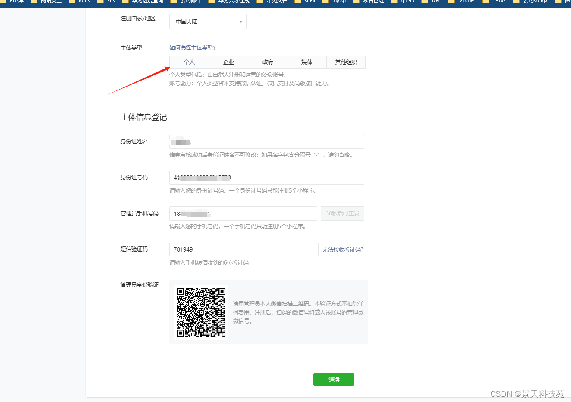Open the mysql bookmark folder
The height and width of the screenshot is (402, 571).
click(x=334, y=2)
